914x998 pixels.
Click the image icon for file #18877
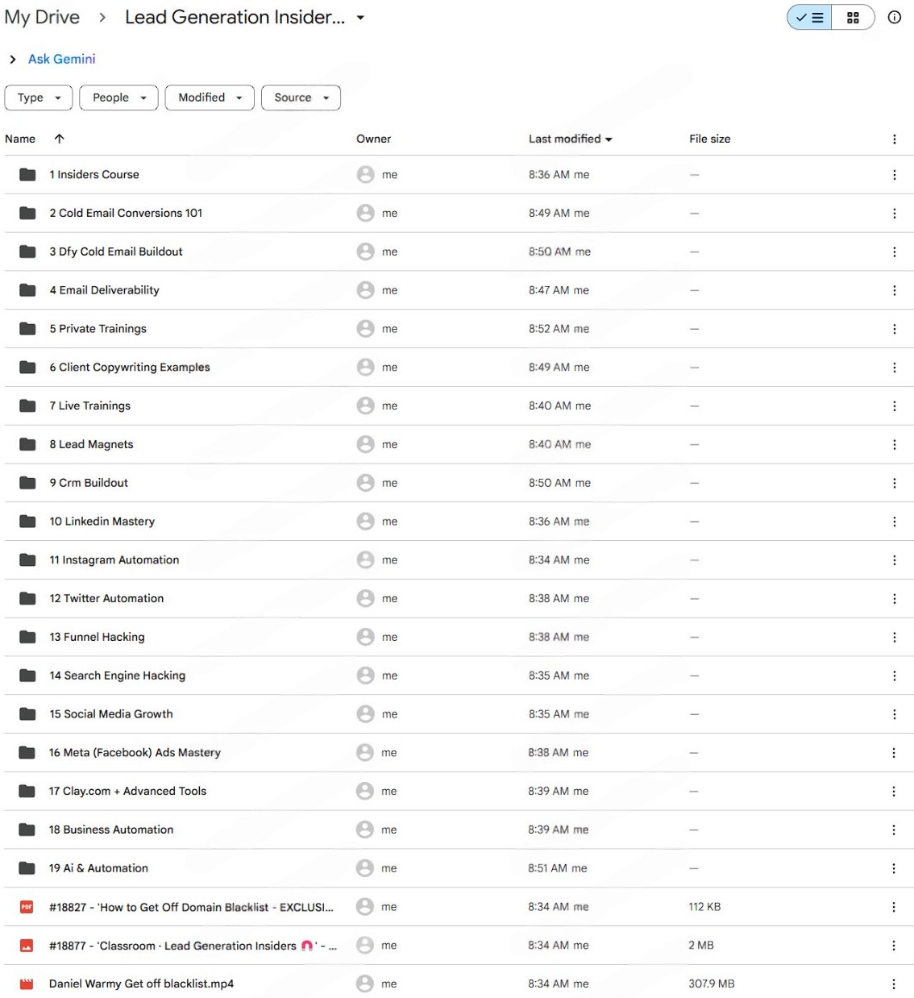coord(27,946)
